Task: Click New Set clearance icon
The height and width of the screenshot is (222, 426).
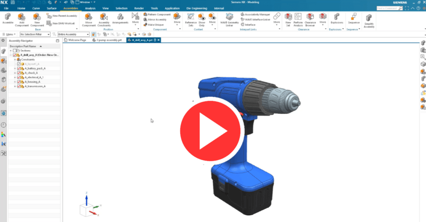Action: (x=288, y=17)
